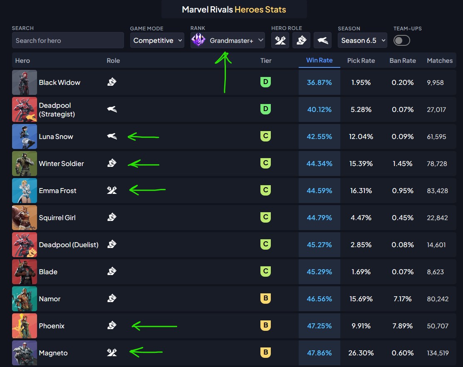Screen dimensions: 463x367
Task: Sort table by Matches column
Action: (440, 60)
